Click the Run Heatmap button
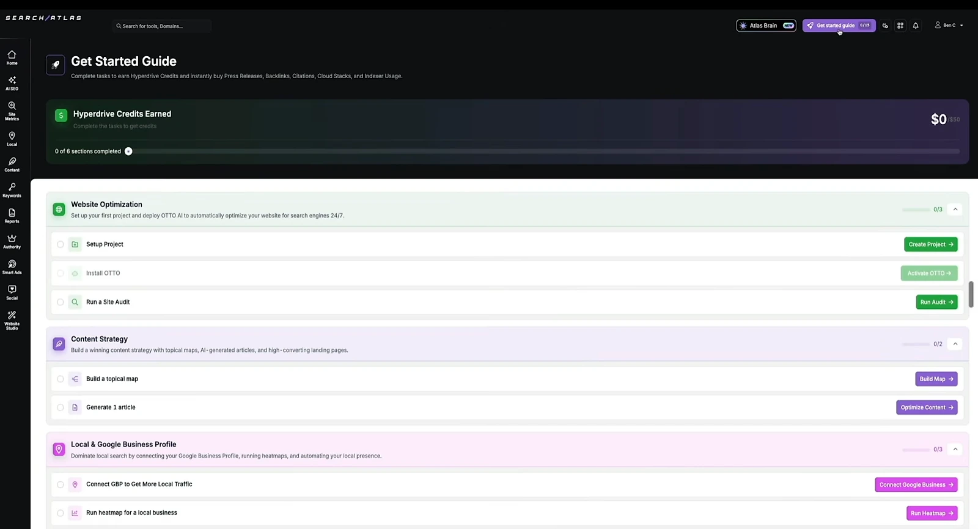Screen dimensions: 978x529 [x=932, y=513]
